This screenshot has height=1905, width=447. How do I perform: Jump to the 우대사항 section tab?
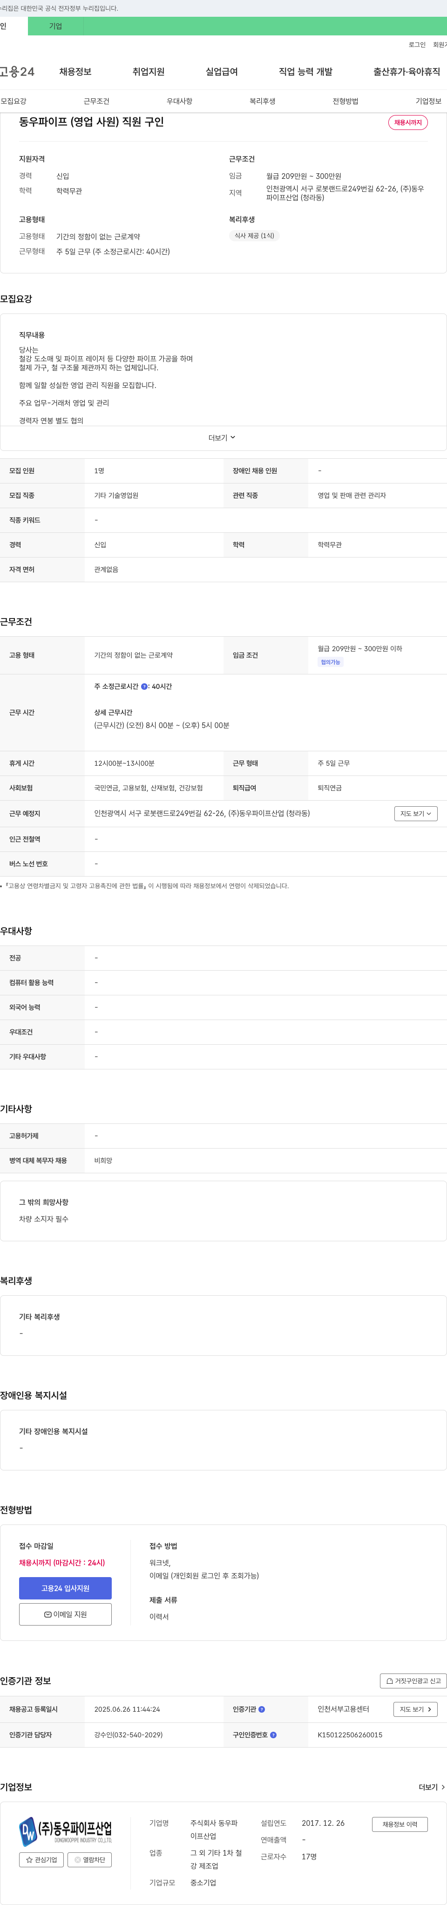(180, 102)
